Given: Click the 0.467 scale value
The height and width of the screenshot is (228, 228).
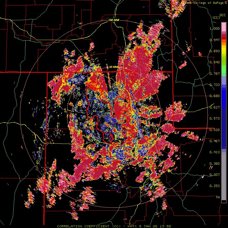Looking at the screenshot, I should (x=215, y=141).
